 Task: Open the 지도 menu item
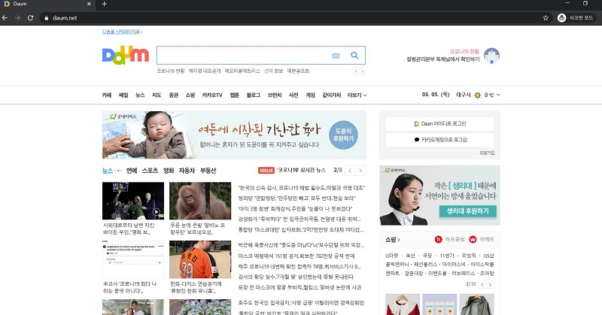click(x=157, y=95)
